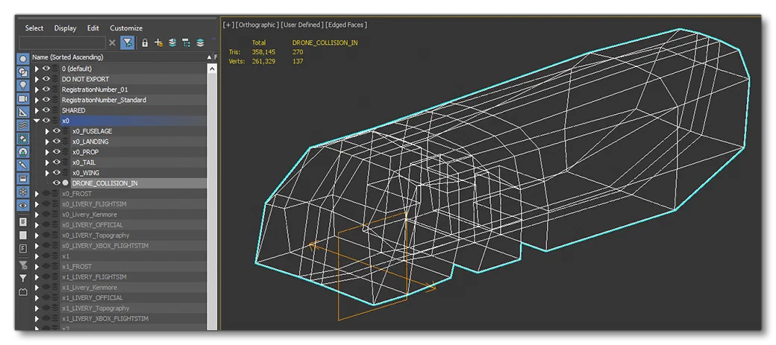Screen dimensions: 776x345
Task: Click the bottom container sidebar icon
Action: point(23,292)
